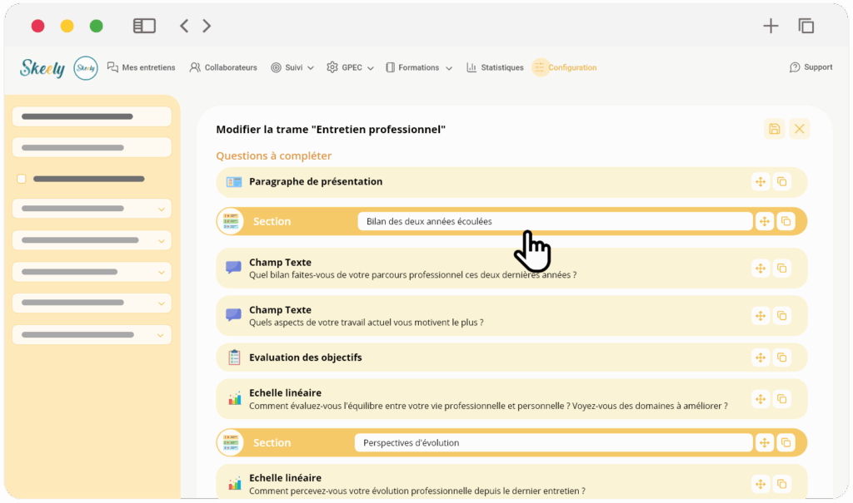Go back with the browser left arrow
The image size is (853, 503).
coord(184,26)
